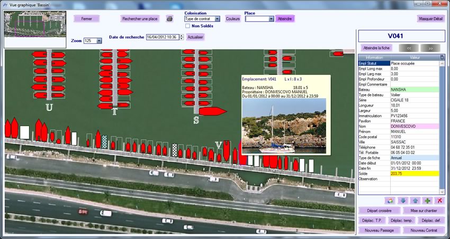Click the color wheel icon button
The height and width of the screenshot is (239, 450).
(390, 200)
